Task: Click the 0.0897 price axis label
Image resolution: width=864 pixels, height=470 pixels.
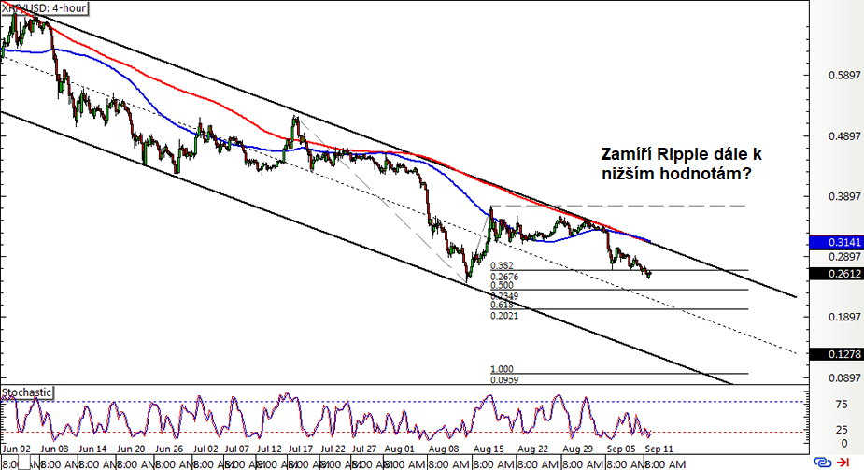Action: click(x=844, y=378)
